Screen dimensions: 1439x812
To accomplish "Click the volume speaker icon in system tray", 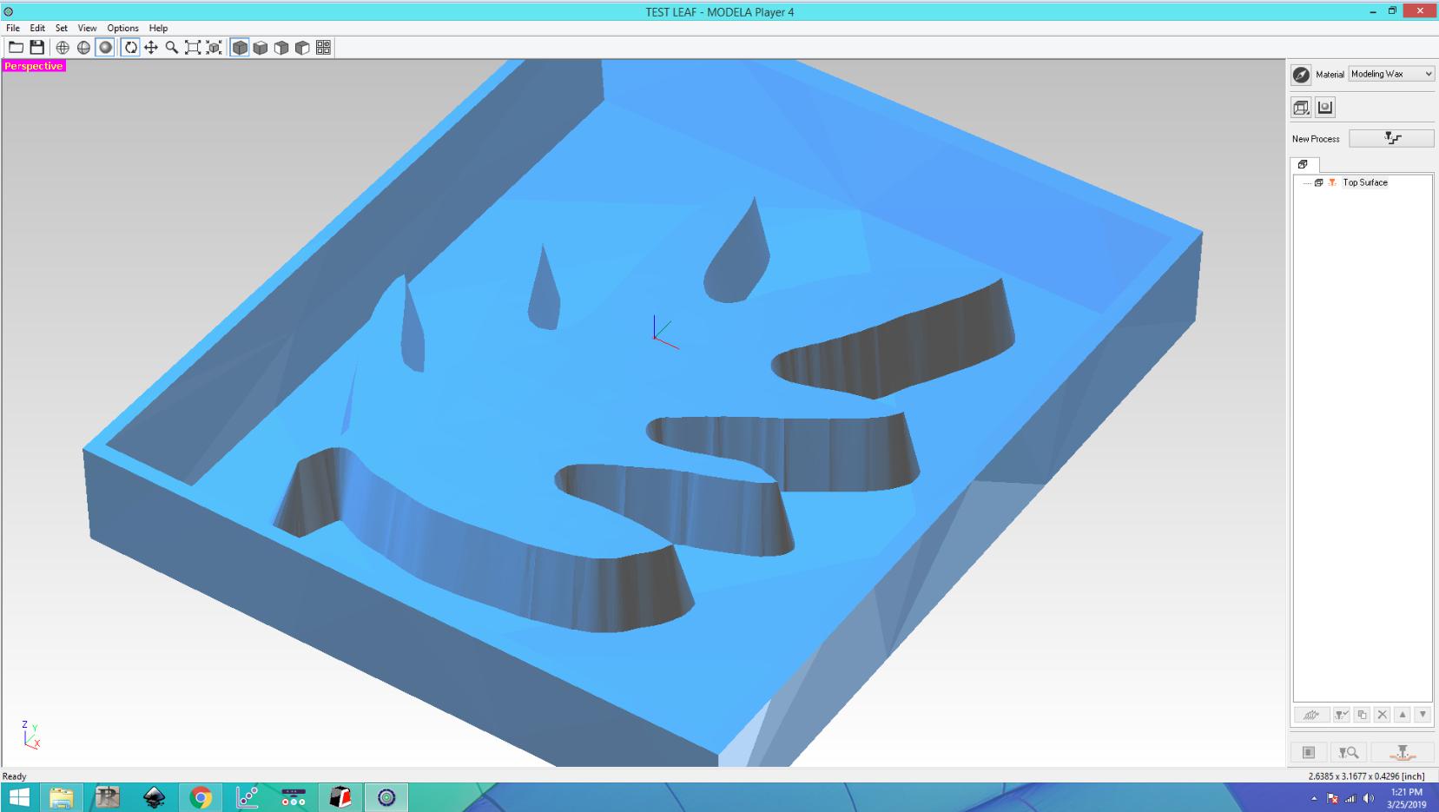I will (x=1369, y=798).
